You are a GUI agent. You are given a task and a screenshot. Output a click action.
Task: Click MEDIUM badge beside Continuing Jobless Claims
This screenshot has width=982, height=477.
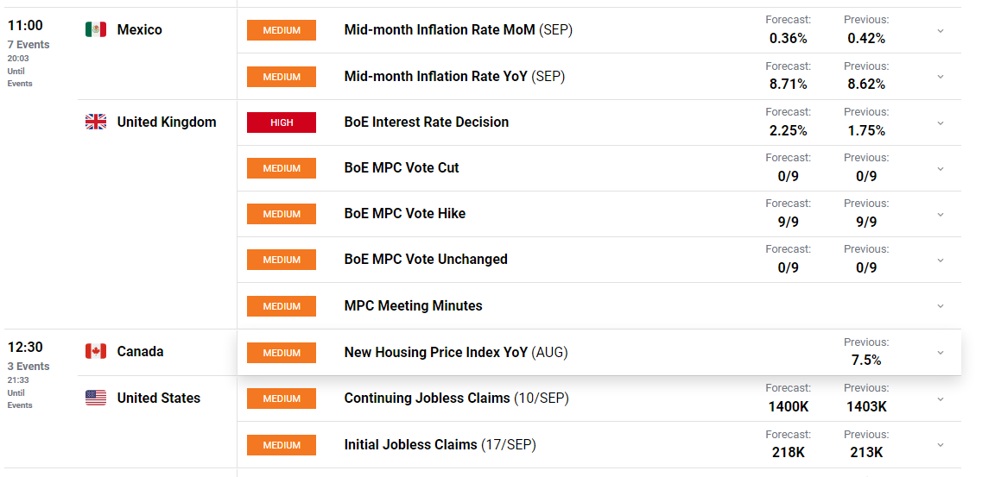(x=282, y=399)
